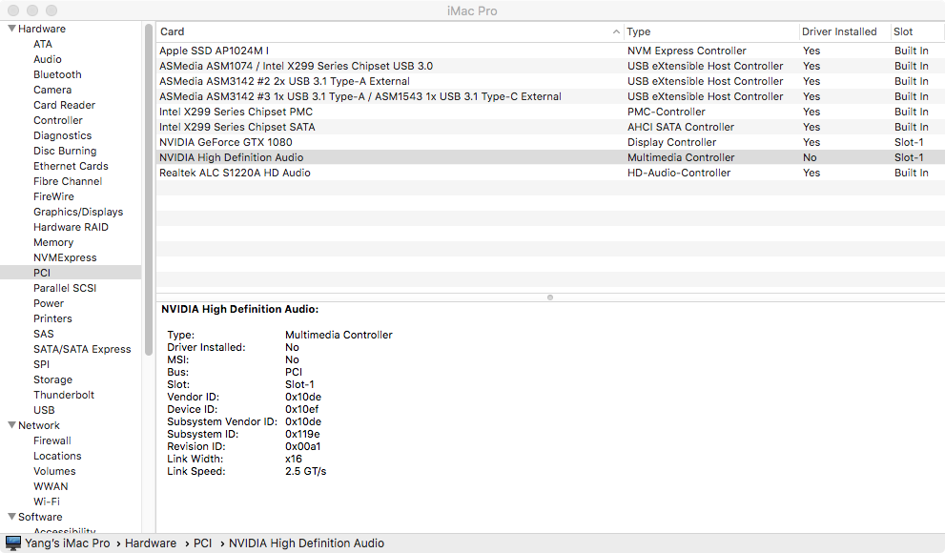Select NVMExpress in the sidebar

(65, 257)
